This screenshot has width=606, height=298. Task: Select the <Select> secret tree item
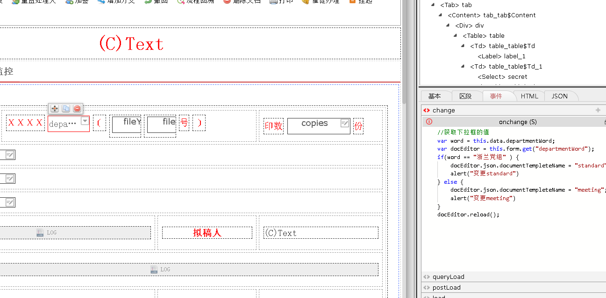(x=502, y=76)
